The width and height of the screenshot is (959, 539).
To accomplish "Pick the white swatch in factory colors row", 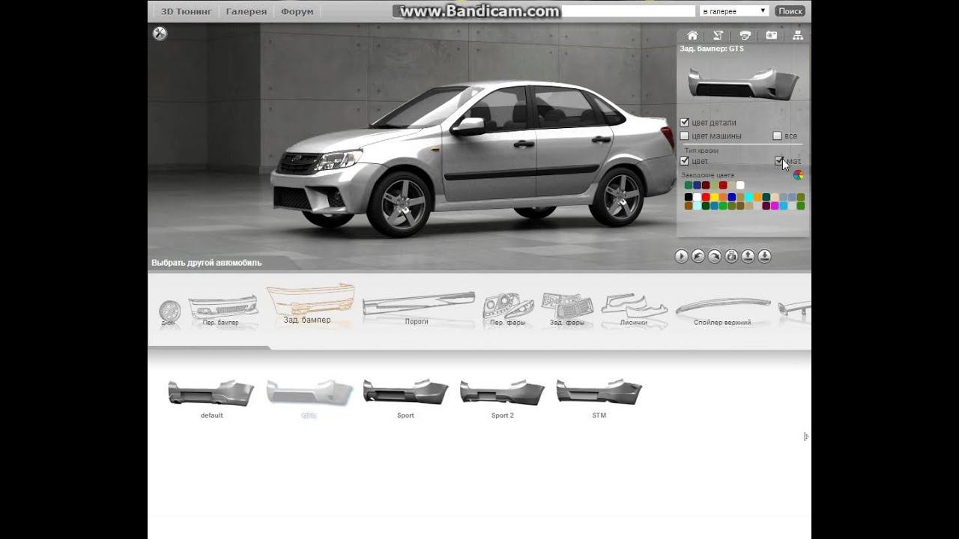I will tap(740, 185).
